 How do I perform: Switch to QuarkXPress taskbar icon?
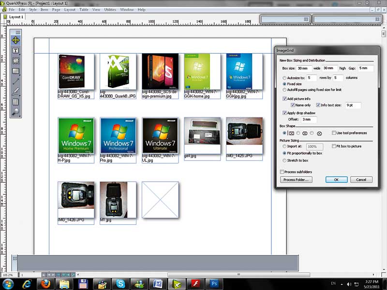point(177,284)
